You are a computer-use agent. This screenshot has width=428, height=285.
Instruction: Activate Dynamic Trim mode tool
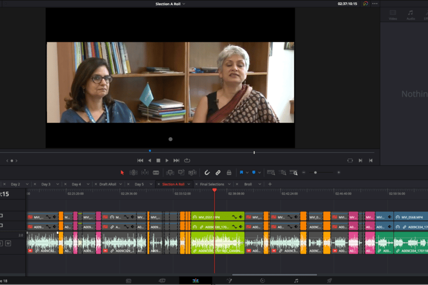coord(145,172)
